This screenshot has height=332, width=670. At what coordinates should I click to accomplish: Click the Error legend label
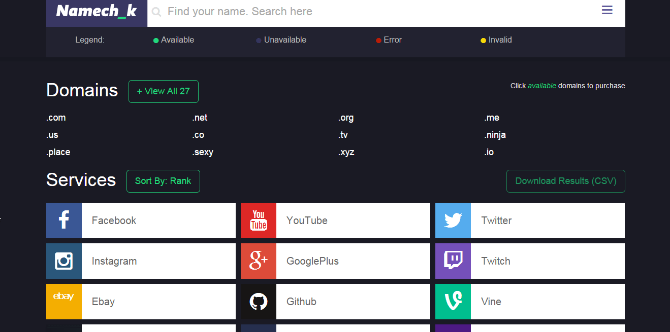click(x=393, y=40)
